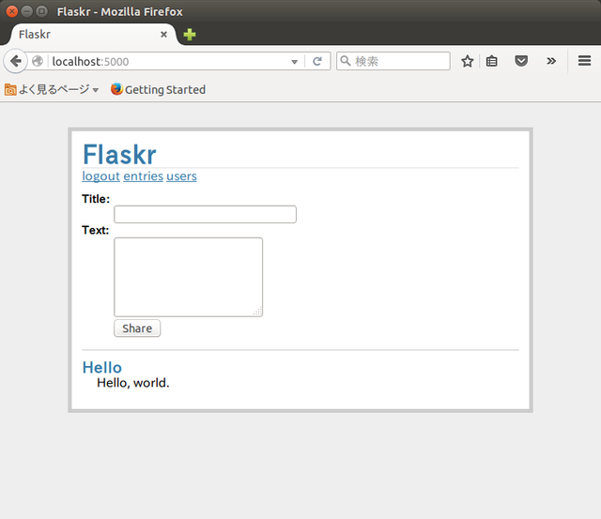Close the Flaskr tab
The width and height of the screenshot is (601, 519).
point(163,35)
